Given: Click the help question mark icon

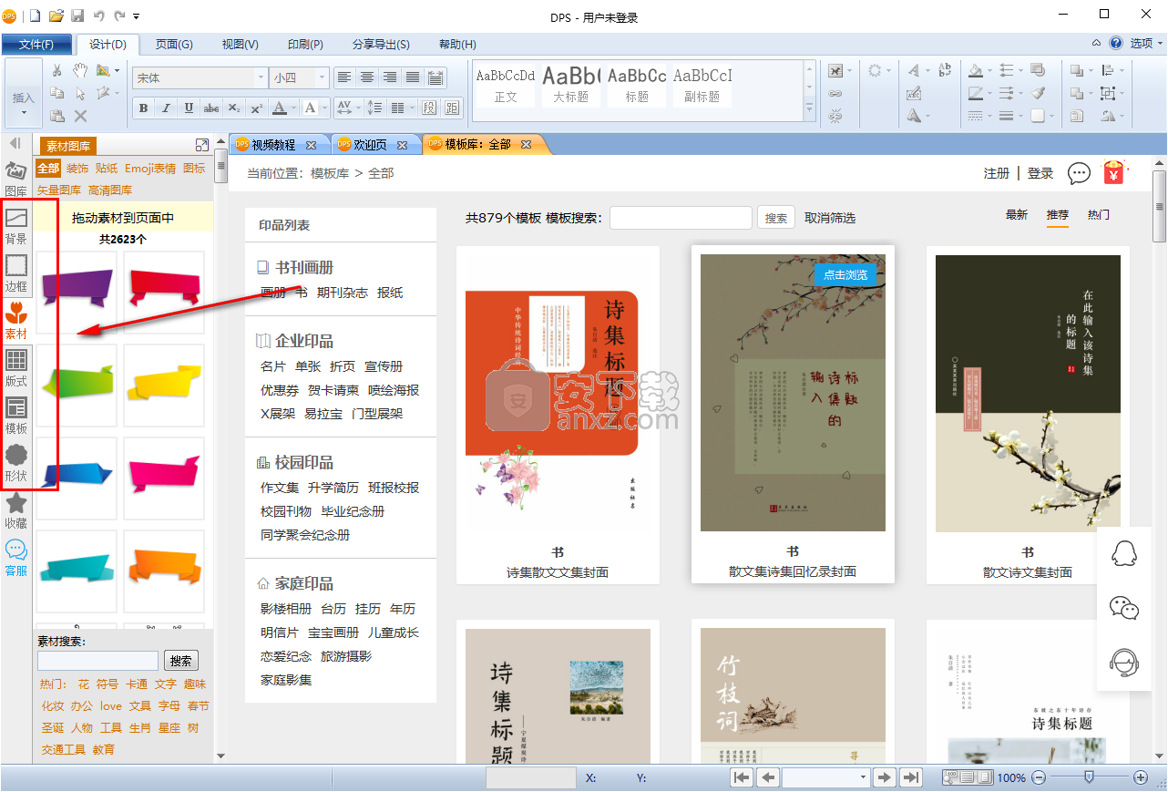Looking at the screenshot, I should point(1116,43).
